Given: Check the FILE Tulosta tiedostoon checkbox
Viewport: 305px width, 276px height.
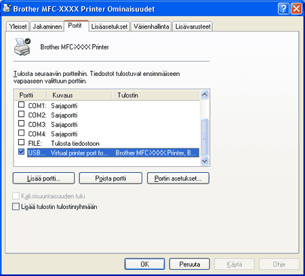Looking at the screenshot, I should 21,142.
